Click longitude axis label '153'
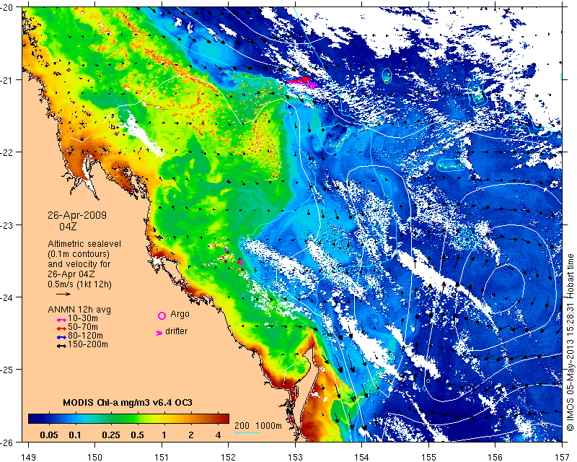This screenshot has height=462, width=577. click(x=295, y=457)
